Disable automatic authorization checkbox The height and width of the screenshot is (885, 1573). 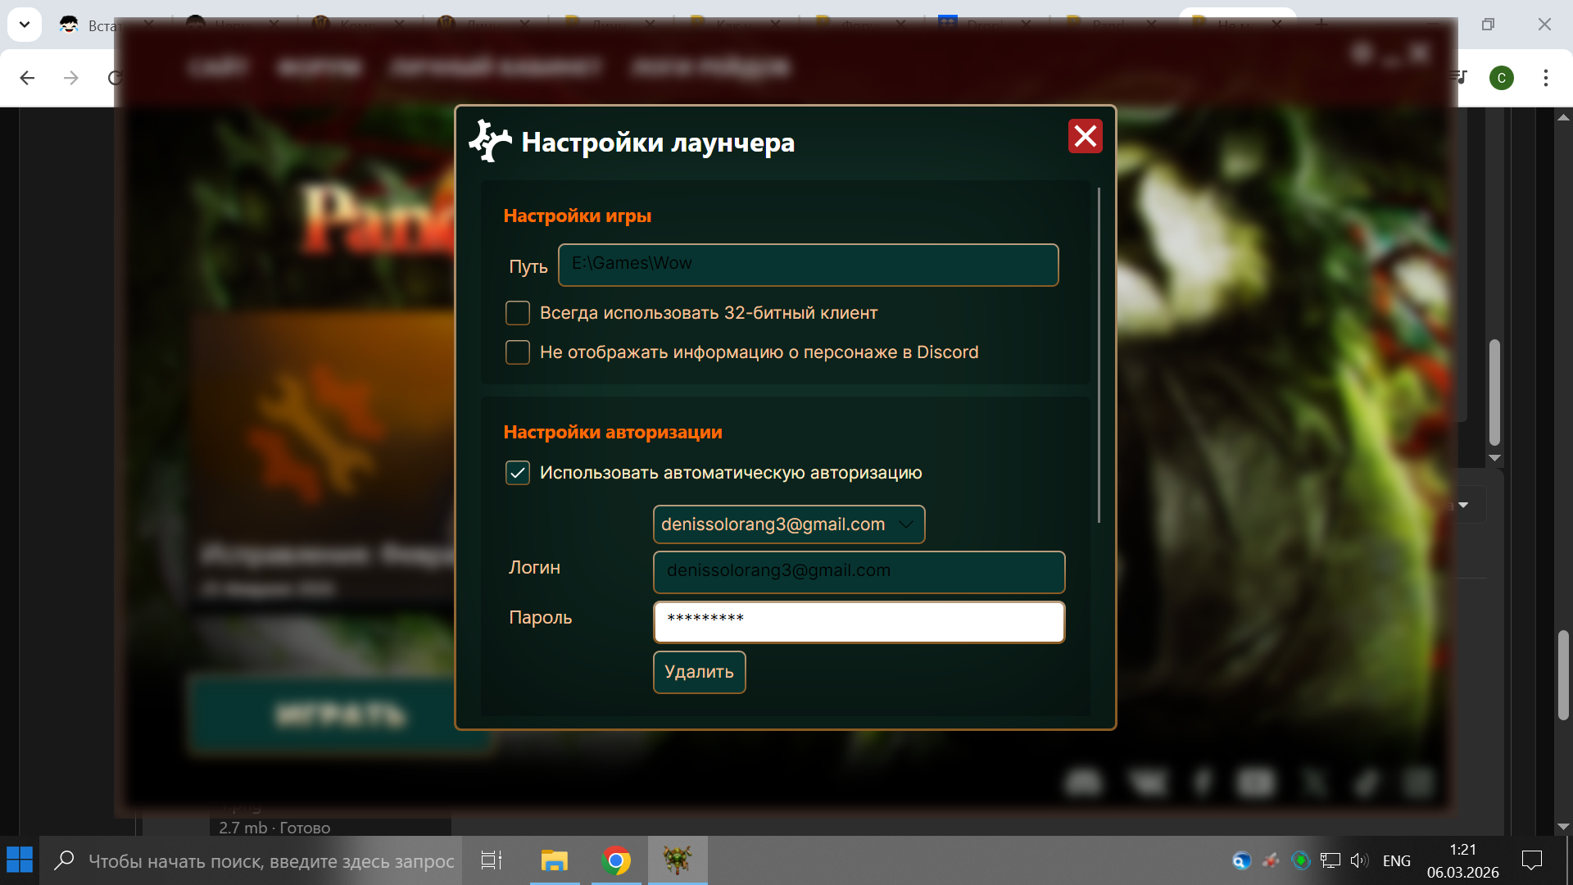[x=518, y=473]
